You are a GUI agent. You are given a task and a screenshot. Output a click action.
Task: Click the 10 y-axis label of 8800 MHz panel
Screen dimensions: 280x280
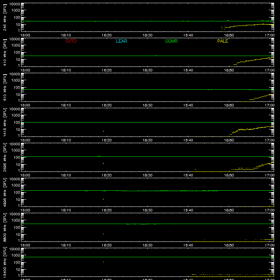pos(18,234)
